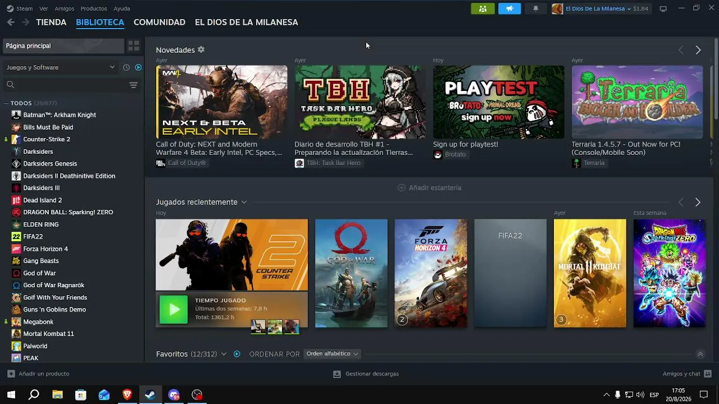Open the advanced filter options icon
This screenshot has width=719, height=404.
[x=133, y=85]
